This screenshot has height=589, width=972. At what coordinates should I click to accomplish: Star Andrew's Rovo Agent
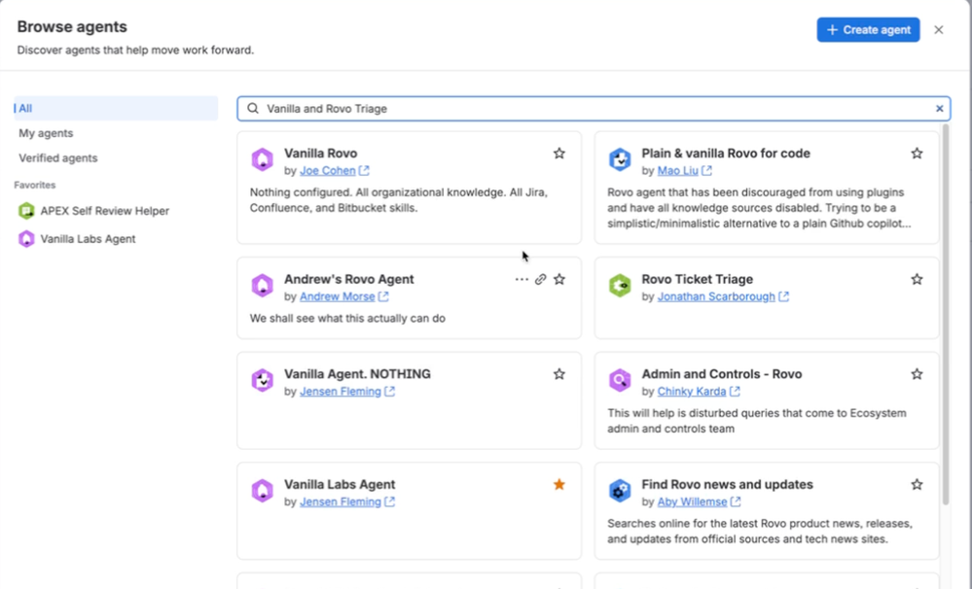[559, 279]
